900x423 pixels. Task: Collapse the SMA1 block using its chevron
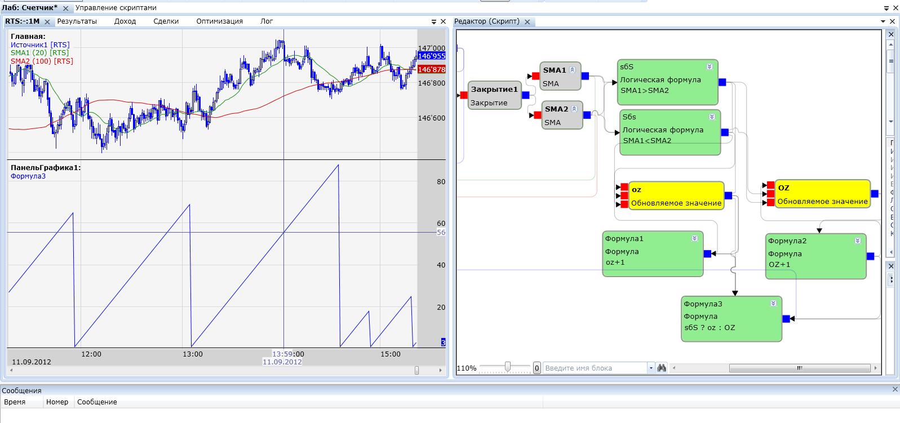(x=572, y=70)
